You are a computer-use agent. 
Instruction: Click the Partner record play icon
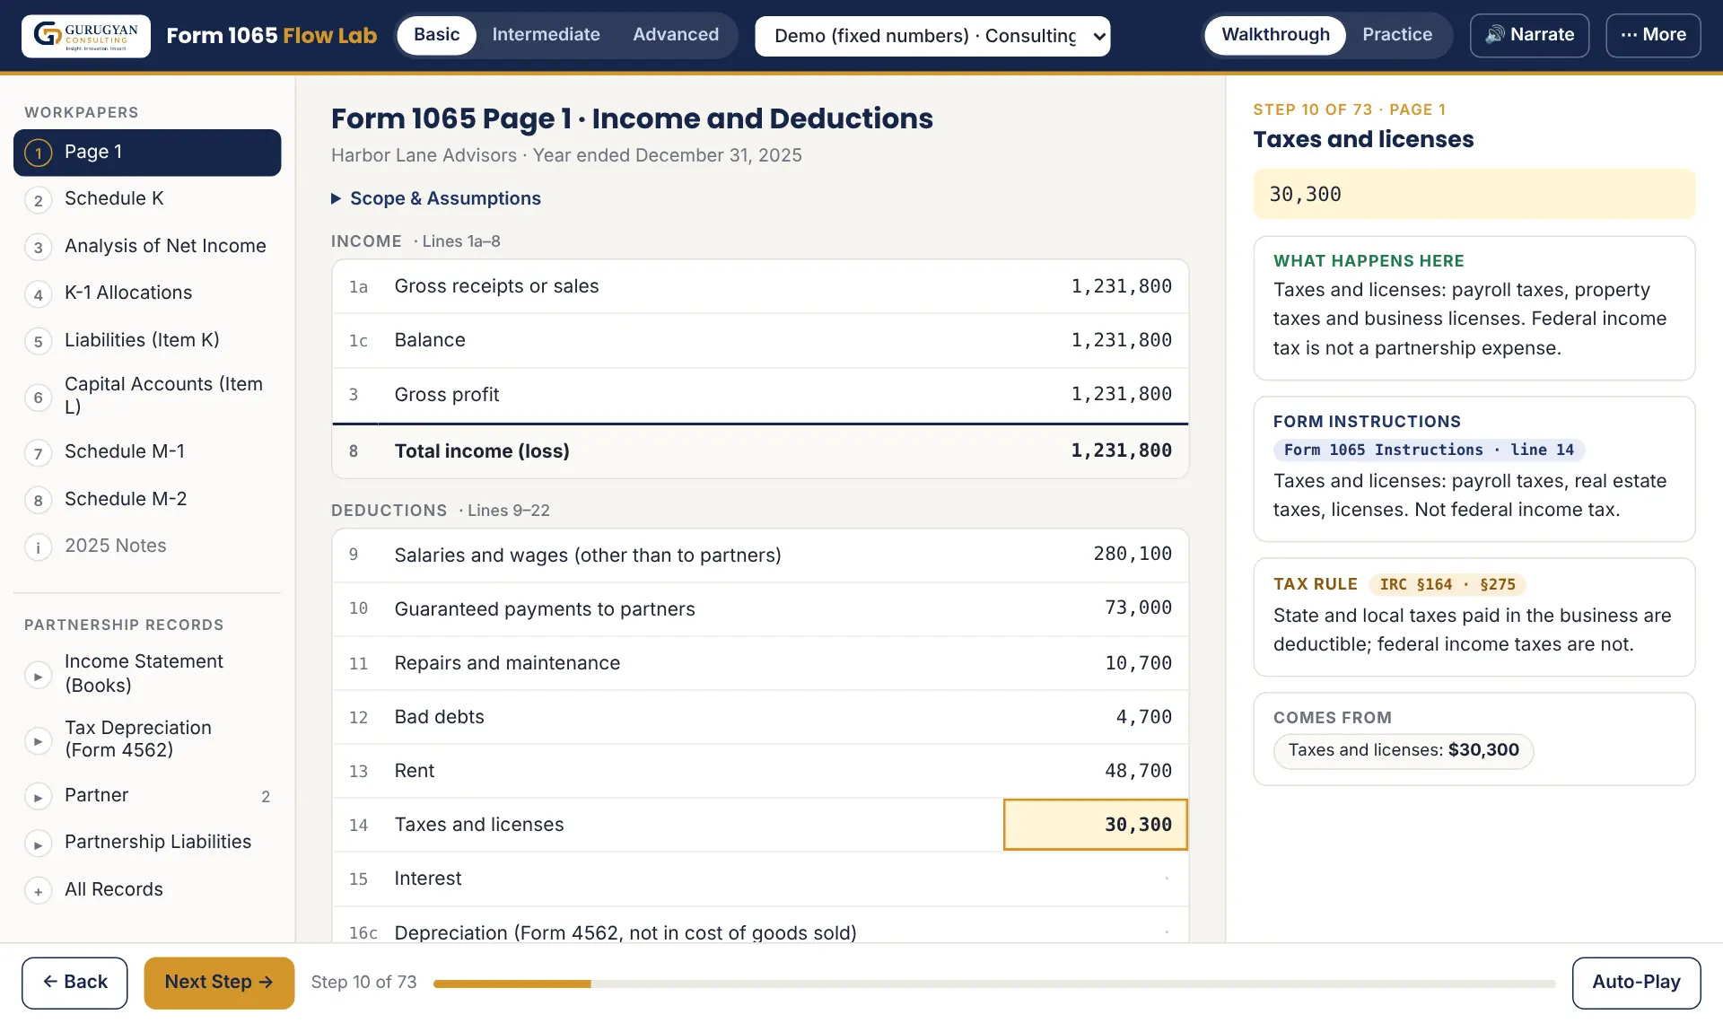point(38,797)
